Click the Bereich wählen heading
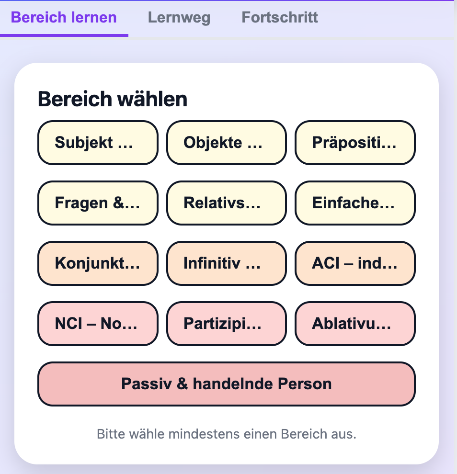This screenshot has width=457, height=474. 113,100
